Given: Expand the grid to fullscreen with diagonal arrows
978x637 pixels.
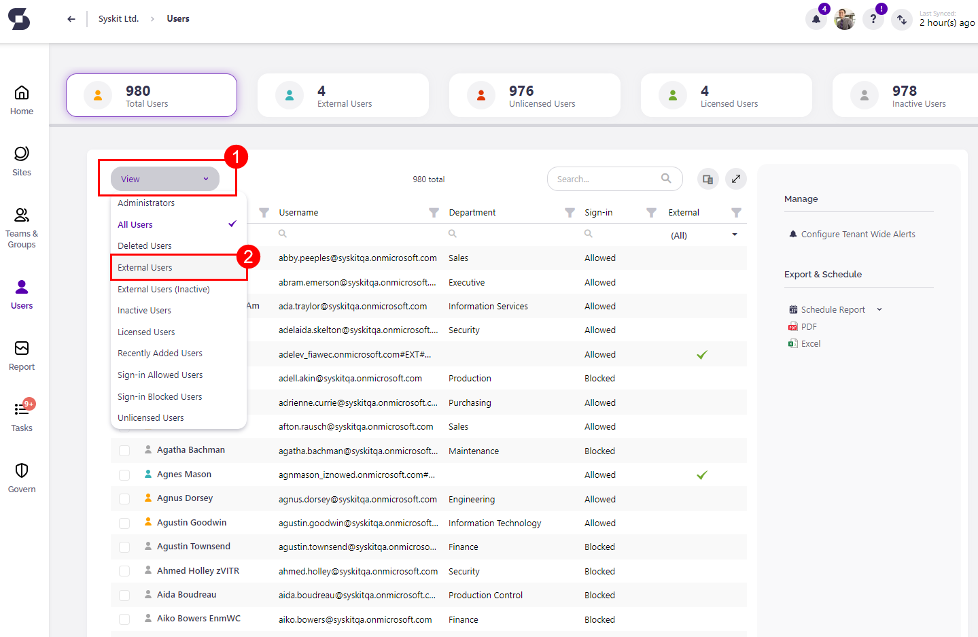Looking at the screenshot, I should pos(735,178).
